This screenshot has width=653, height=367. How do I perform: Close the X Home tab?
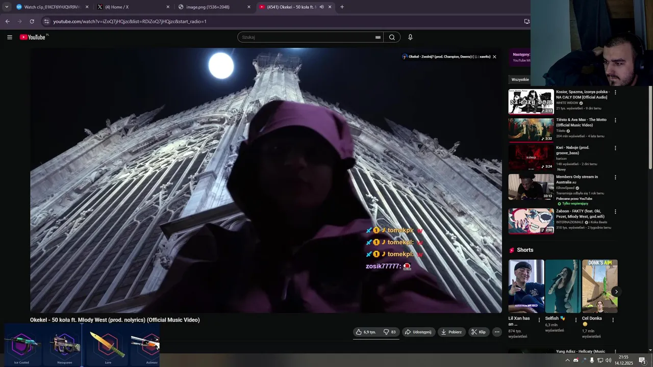[x=168, y=7]
